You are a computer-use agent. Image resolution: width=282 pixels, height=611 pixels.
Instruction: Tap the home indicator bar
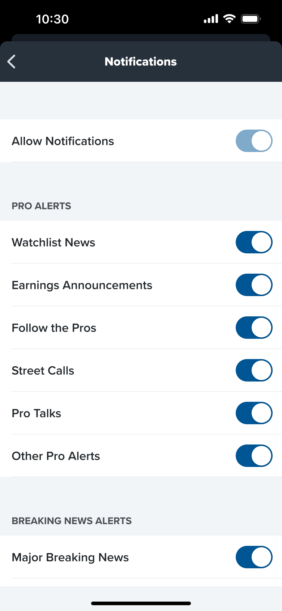tap(141, 603)
